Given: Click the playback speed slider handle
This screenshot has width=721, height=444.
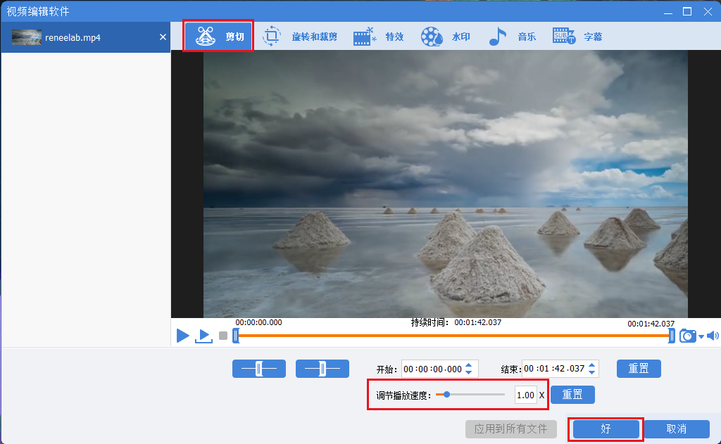Looking at the screenshot, I should coord(446,394).
